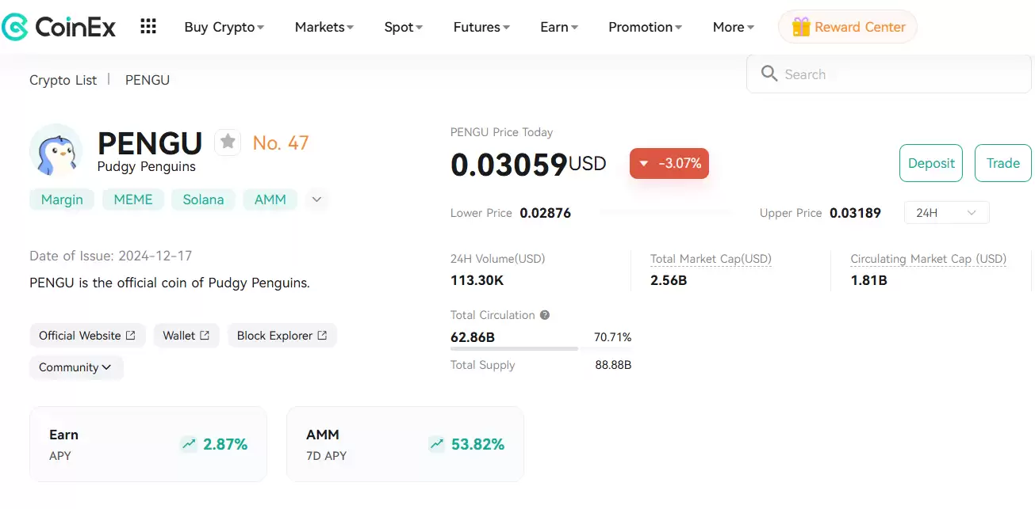This screenshot has width=1035, height=509.
Task: Open the apps grid icon
Action: point(148,26)
